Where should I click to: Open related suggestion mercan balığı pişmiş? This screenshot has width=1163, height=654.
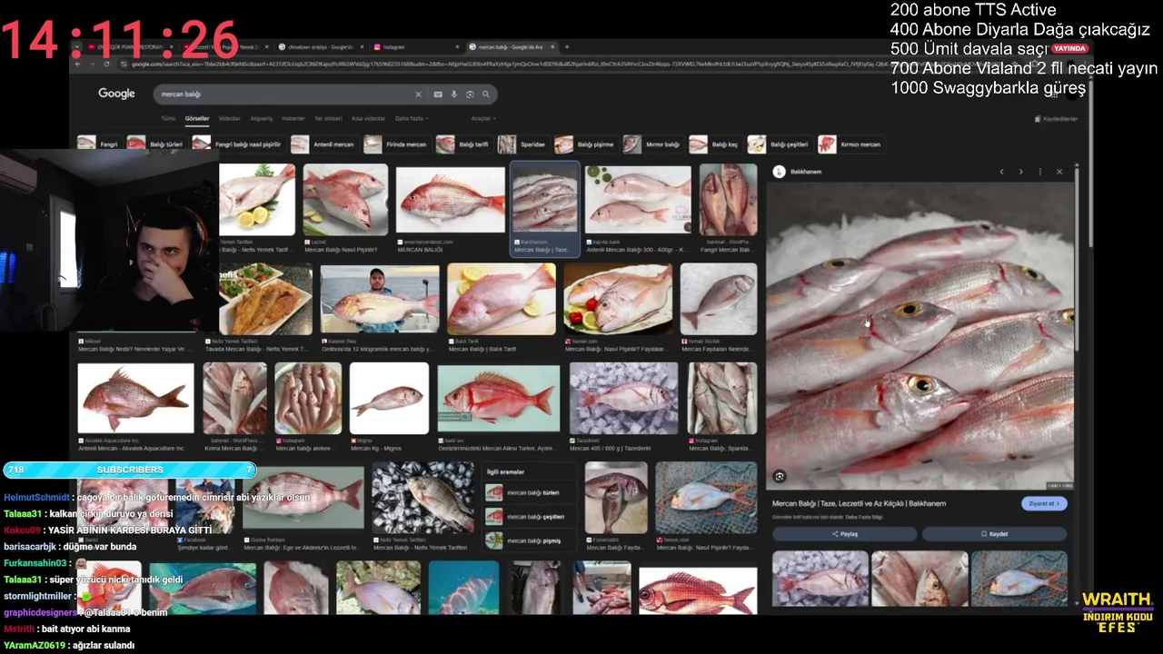[531, 540]
